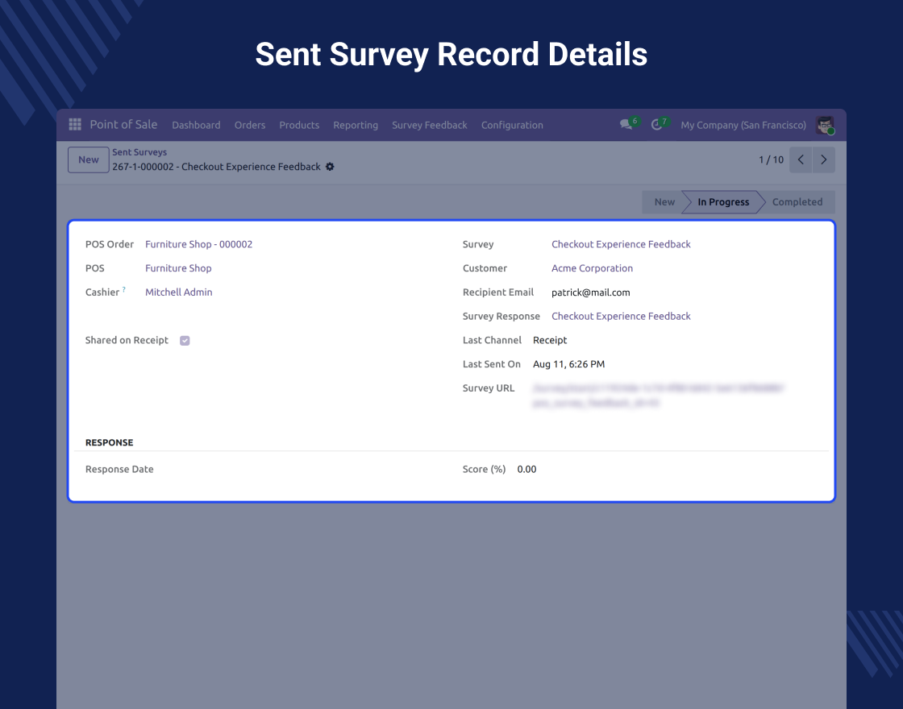The height and width of the screenshot is (709, 903).
Task: Open the Reporting menu
Action: tap(356, 125)
